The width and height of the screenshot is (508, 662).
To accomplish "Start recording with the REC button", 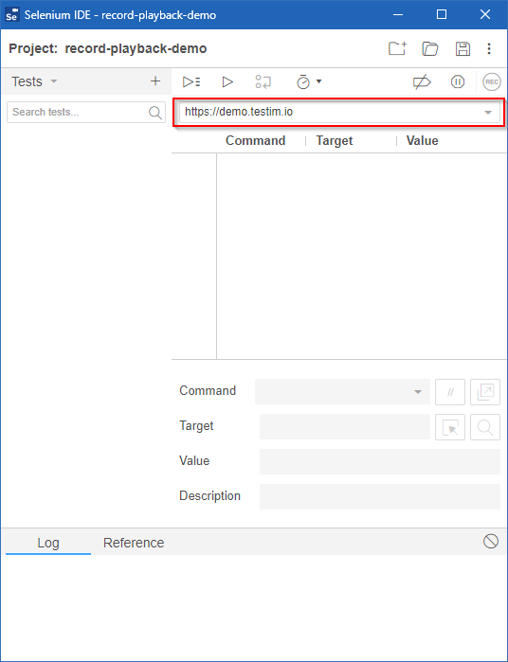I will click(492, 81).
